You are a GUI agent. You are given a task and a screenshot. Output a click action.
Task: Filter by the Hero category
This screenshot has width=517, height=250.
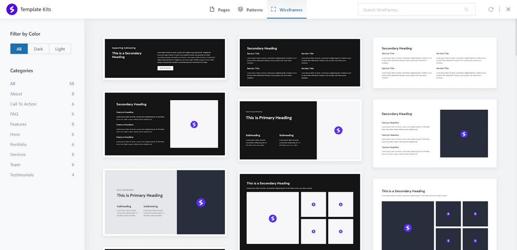tap(42, 134)
